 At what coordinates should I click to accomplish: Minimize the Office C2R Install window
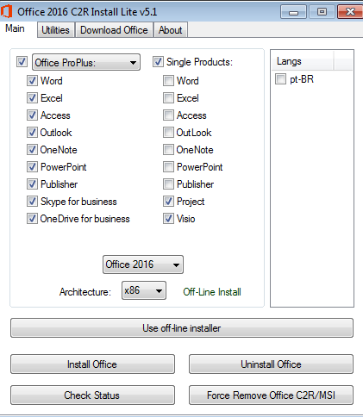click(293, 12)
